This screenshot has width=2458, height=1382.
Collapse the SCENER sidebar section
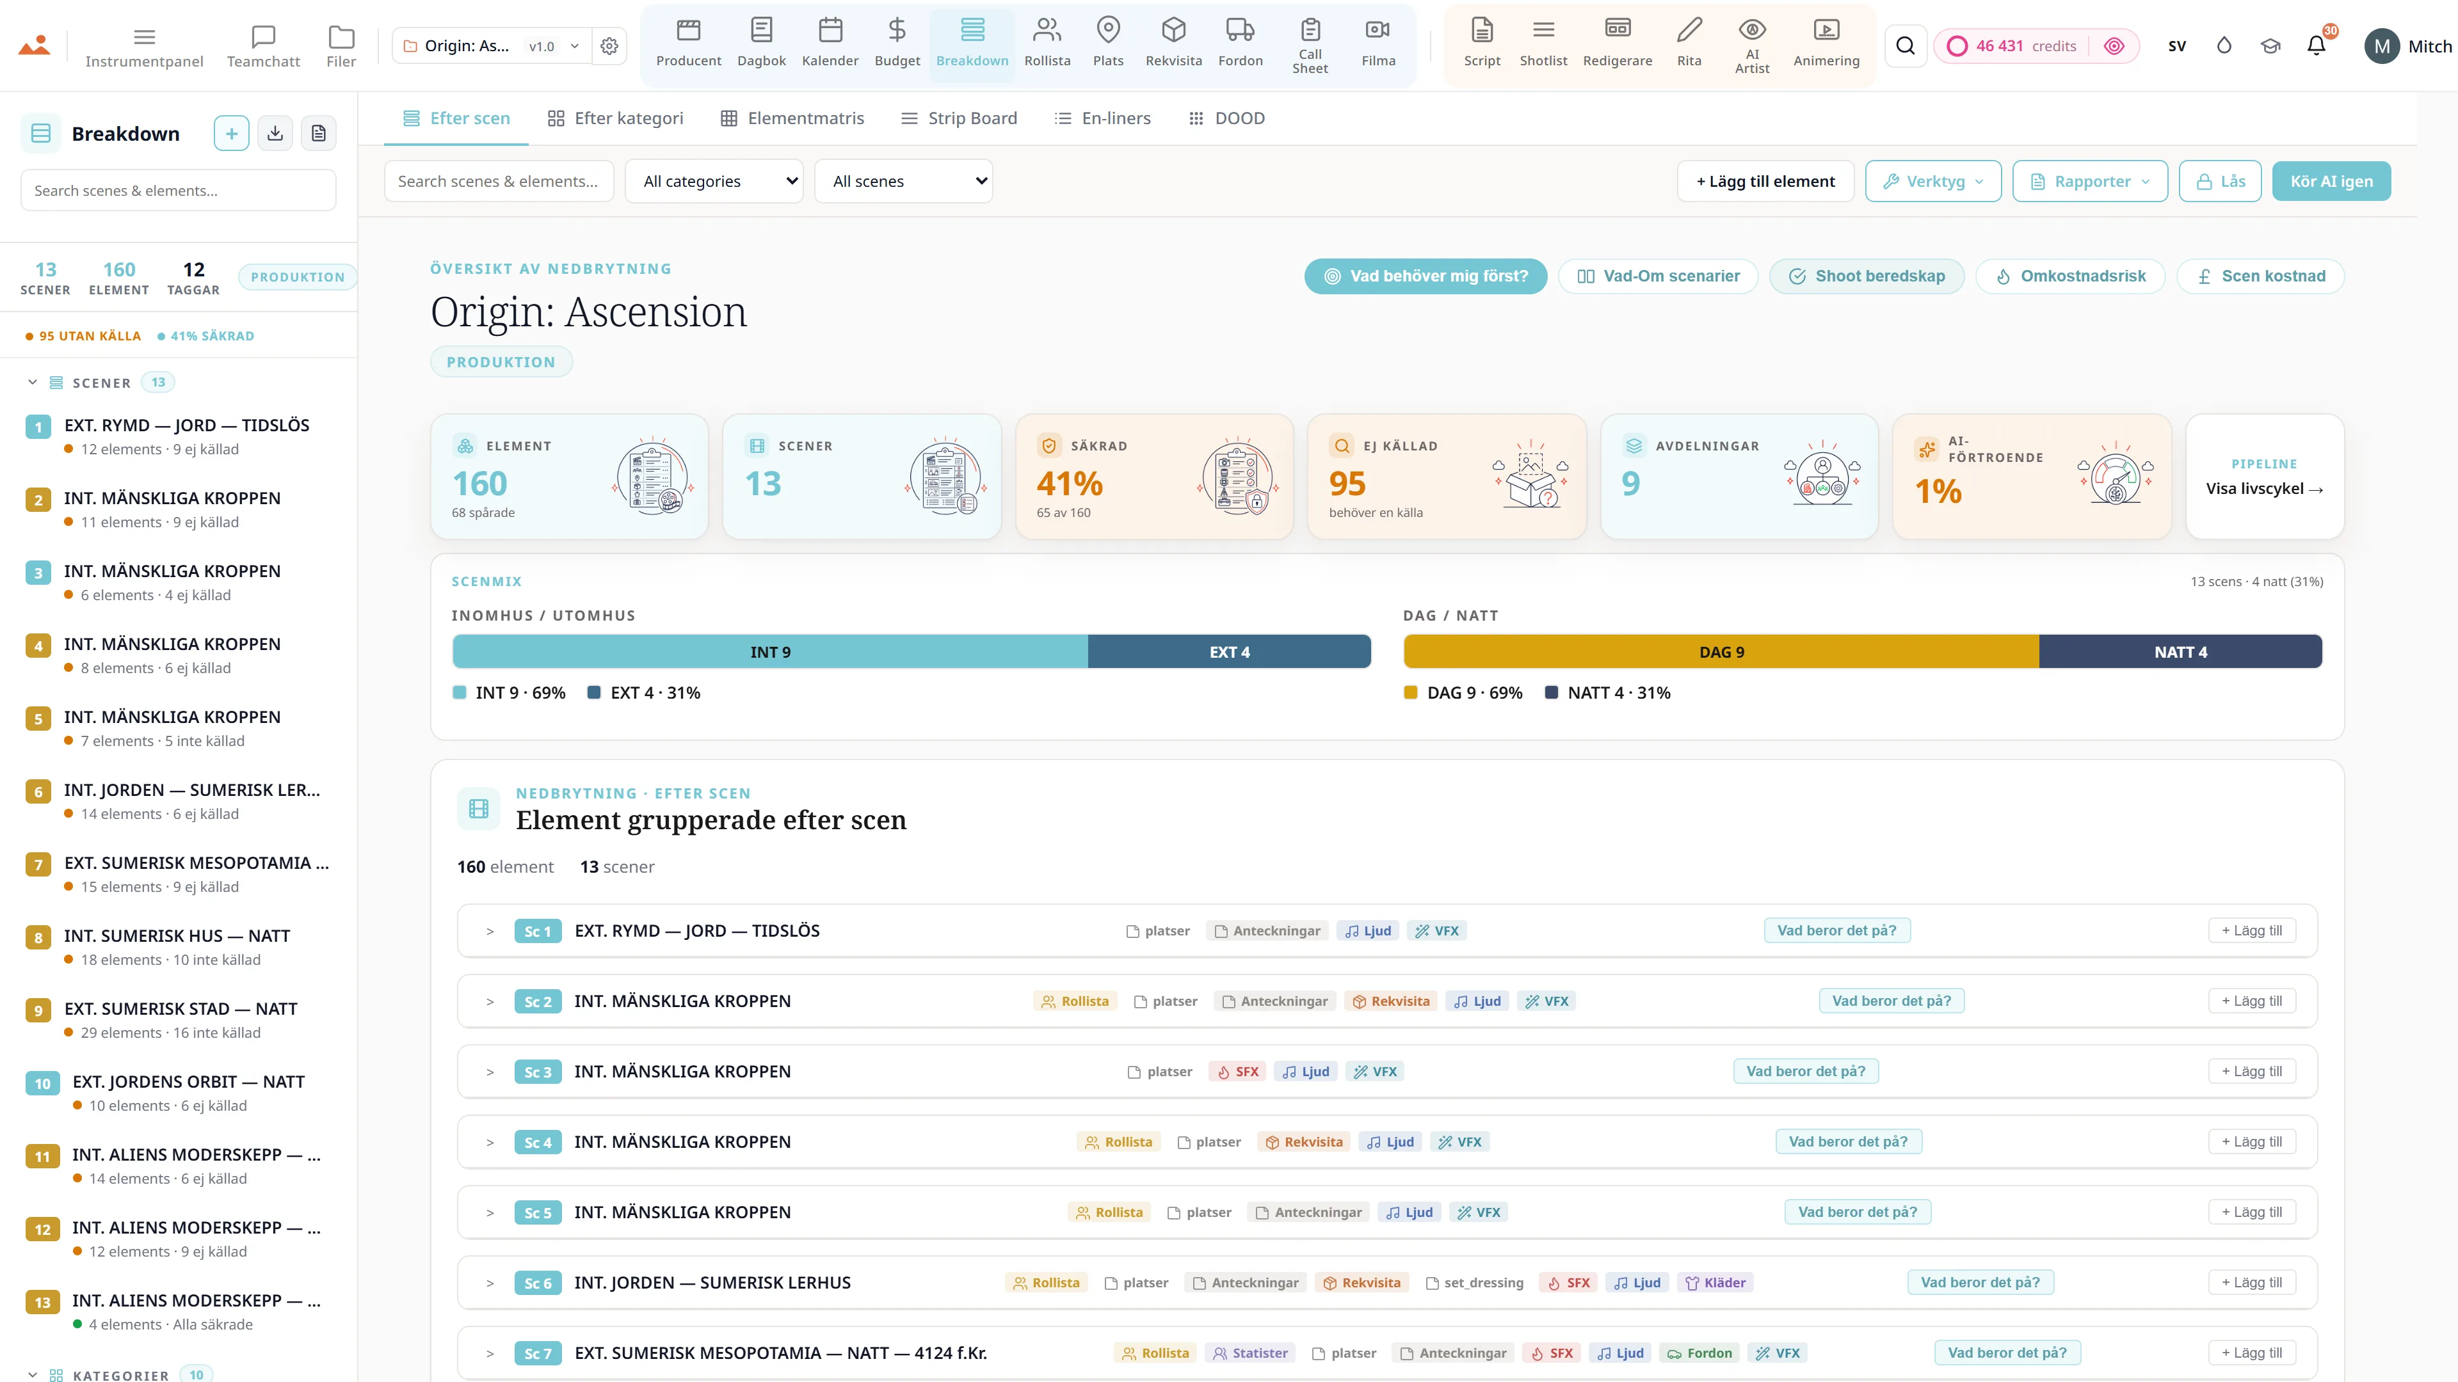point(33,383)
